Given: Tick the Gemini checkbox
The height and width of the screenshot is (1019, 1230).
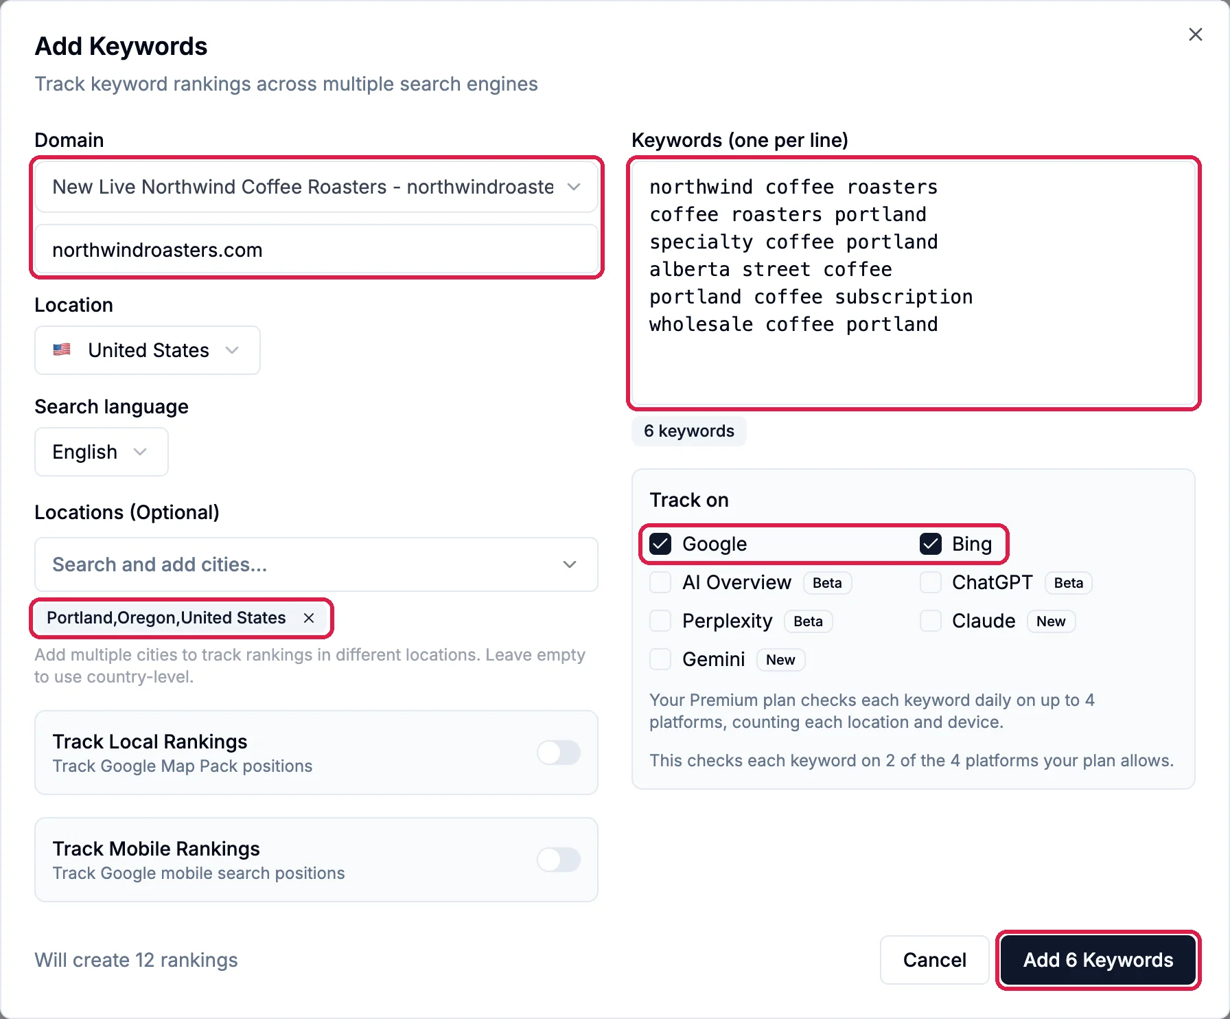Looking at the screenshot, I should (x=660, y=659).
